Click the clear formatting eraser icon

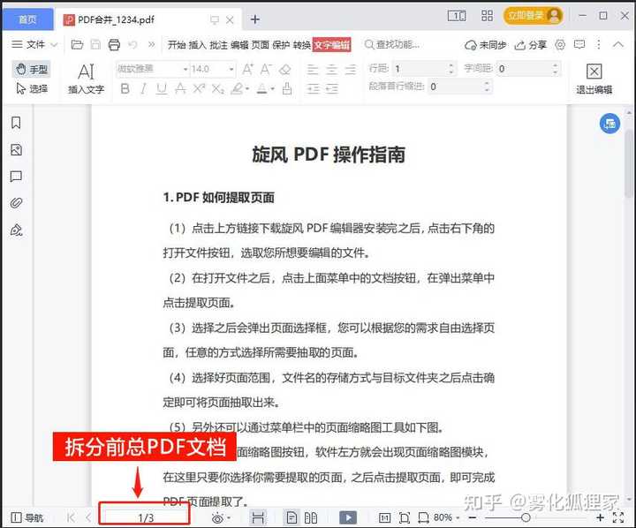click(x=284, y=70)
